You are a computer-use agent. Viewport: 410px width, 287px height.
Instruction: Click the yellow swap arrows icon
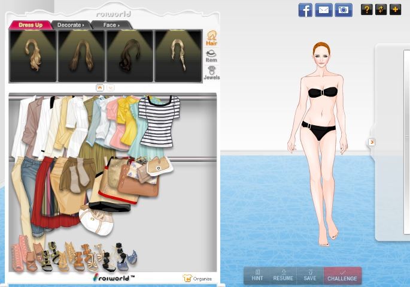(x=381, y=10)
